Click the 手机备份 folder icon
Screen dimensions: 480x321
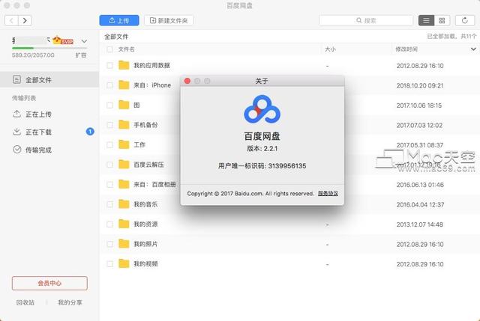click(x=124, y=125)
